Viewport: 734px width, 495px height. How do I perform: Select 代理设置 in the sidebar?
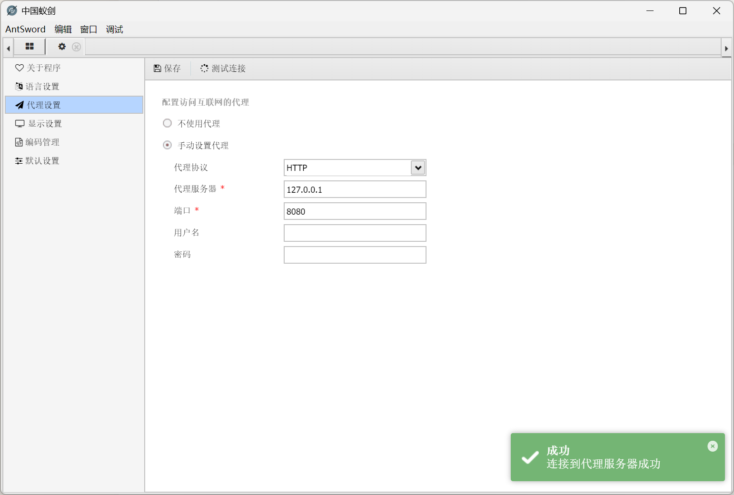74,105
